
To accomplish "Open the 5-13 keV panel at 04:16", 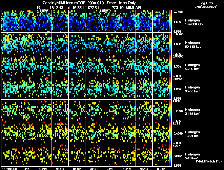I will (x=43, y=155).
